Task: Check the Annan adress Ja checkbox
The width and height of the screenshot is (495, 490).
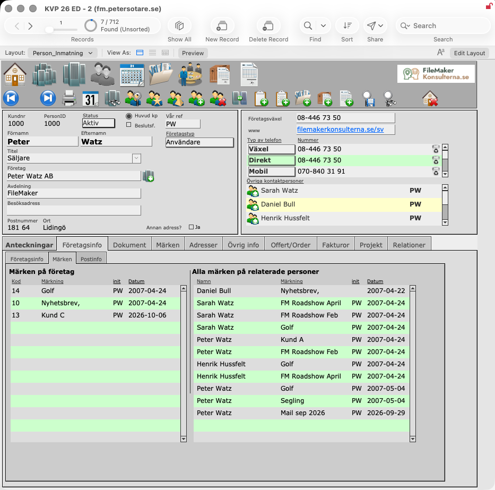Action: [191, 227]
